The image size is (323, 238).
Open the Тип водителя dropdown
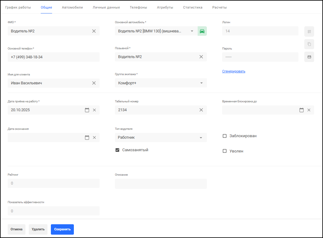point(201,138)
